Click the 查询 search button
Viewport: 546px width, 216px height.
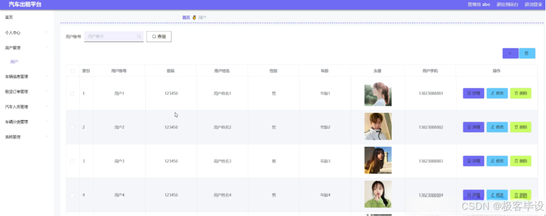(x=159, y=37)
